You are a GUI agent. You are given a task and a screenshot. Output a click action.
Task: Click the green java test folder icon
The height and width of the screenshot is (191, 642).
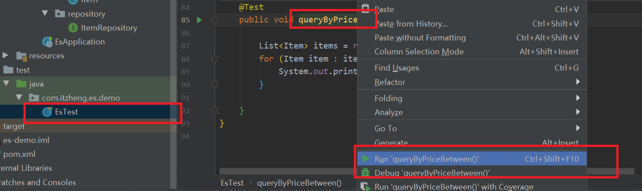coord(21,84)
